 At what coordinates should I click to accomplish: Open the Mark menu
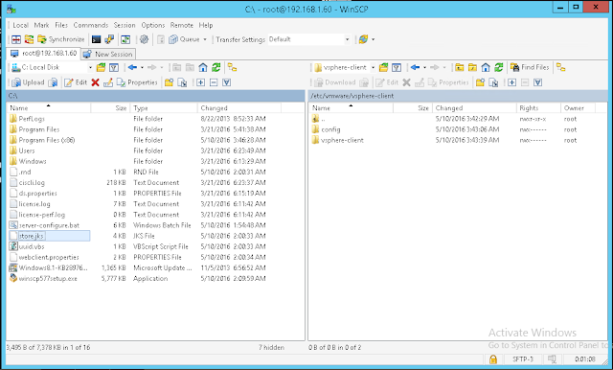pos(41,25)
